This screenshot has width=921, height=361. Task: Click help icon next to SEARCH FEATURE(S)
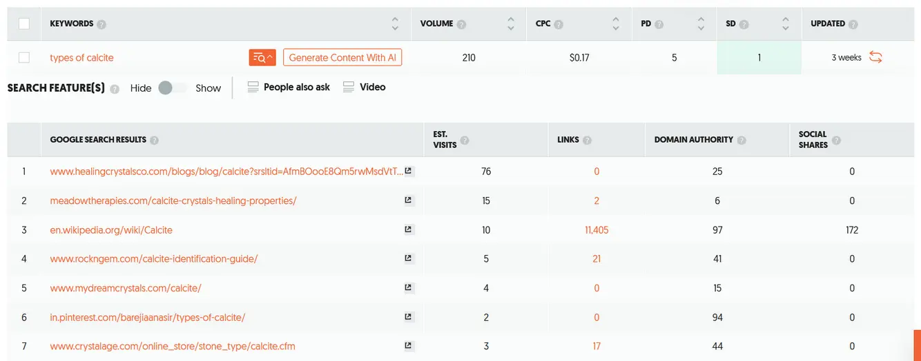click(115, 89)
